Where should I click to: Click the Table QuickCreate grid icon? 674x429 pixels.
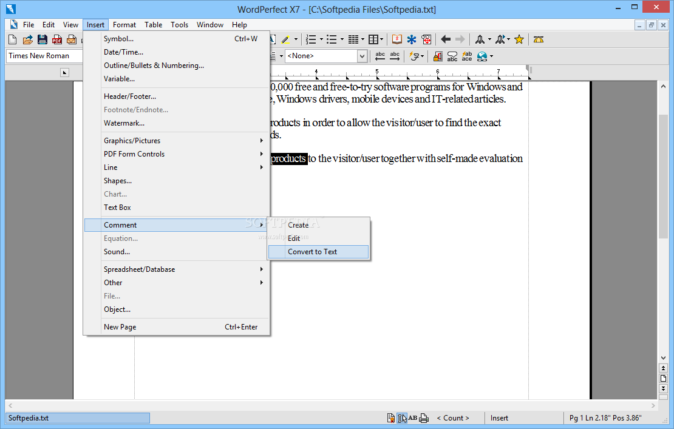(373, 39)
